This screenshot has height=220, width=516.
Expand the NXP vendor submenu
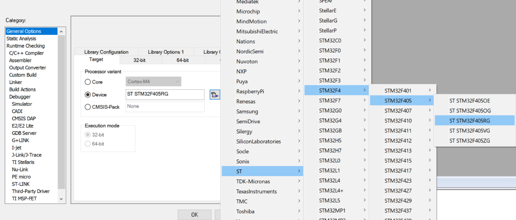pos(262,71)
